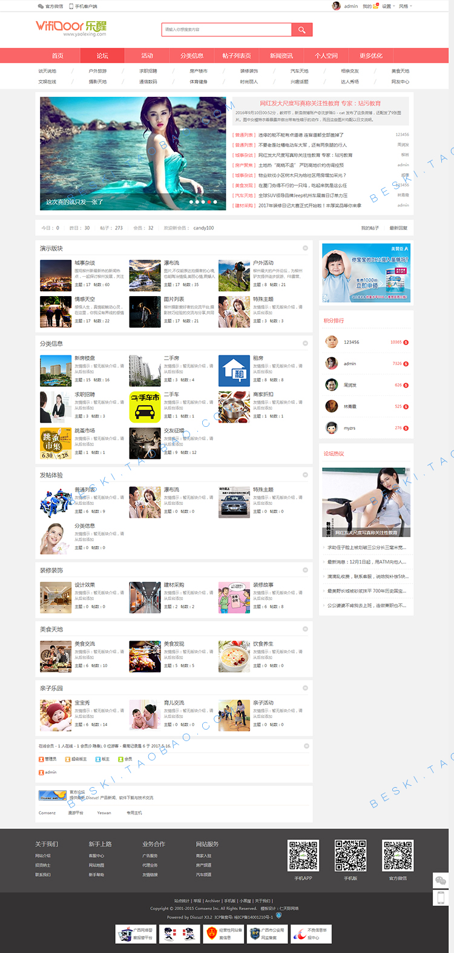Click avatar of user myzrs in ranking
This screenshot has height=953, width=454.
click(332, 428)
